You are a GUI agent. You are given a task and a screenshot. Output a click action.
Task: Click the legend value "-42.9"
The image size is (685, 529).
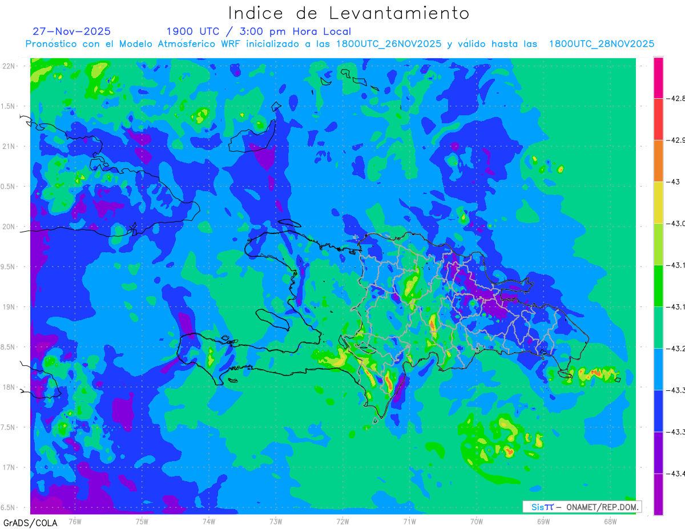tap(676, 140)
